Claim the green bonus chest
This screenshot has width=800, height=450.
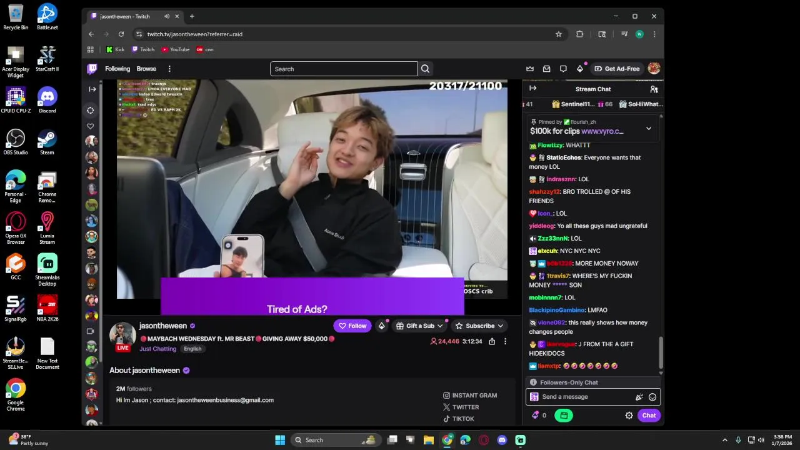(563, 416)
